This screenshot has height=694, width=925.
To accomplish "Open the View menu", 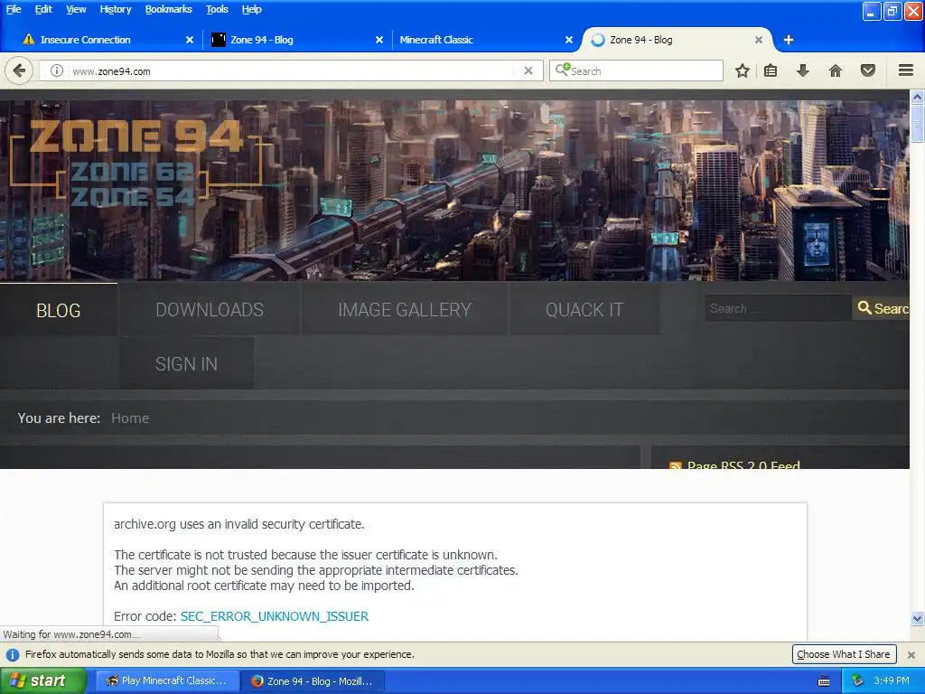I will (76, 9).
